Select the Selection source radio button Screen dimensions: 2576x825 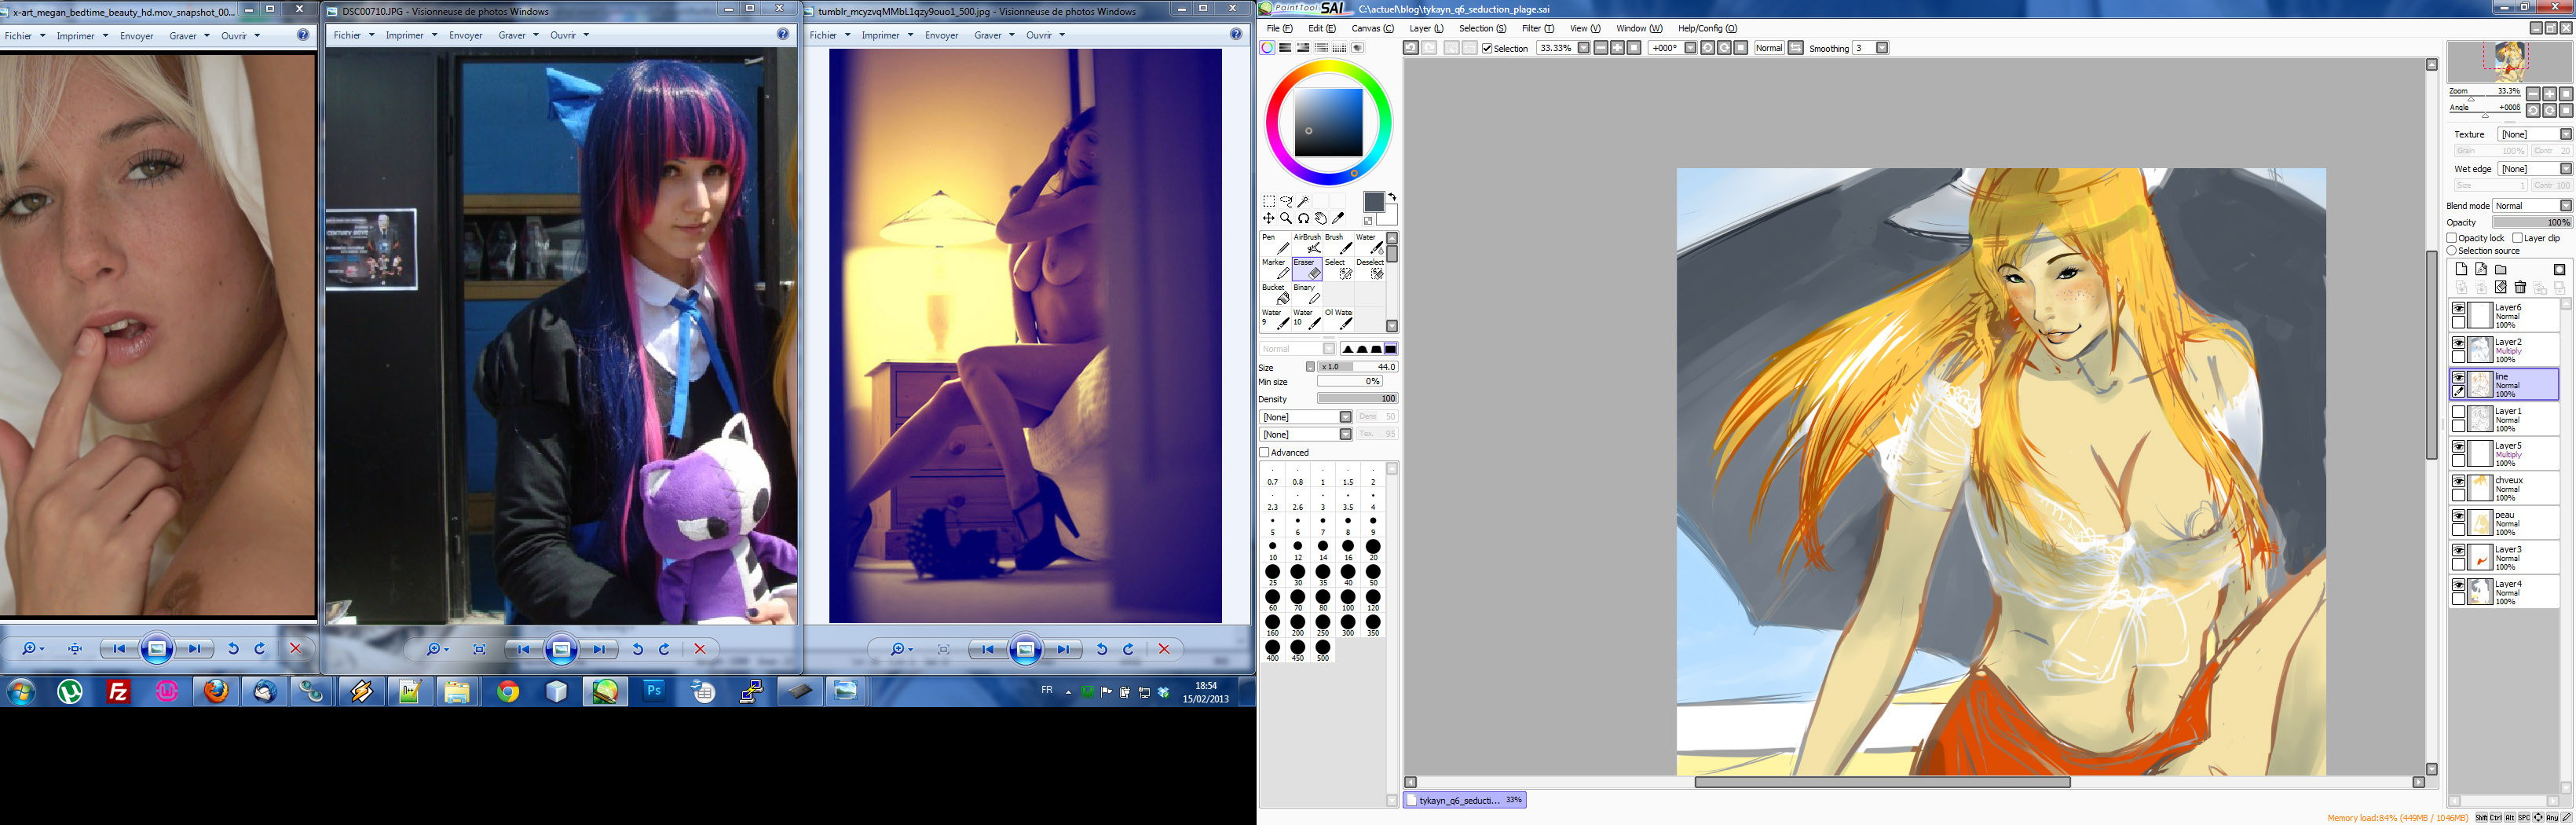pyautogui.click(x=2452, y=250)
